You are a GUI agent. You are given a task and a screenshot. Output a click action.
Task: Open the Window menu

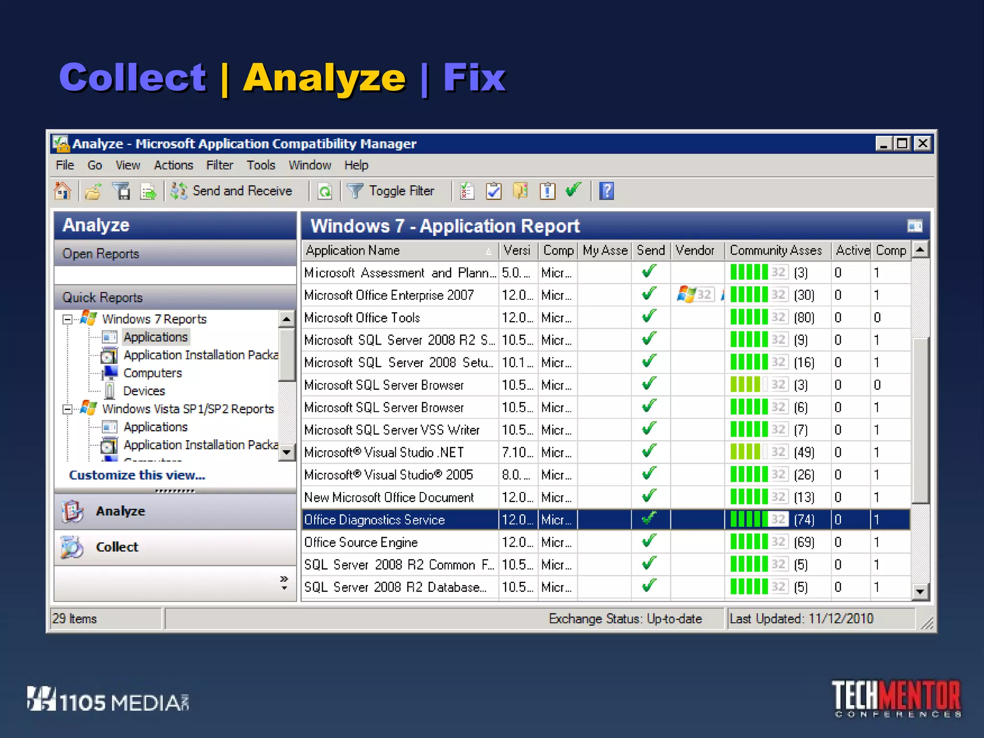coord(310,165)
